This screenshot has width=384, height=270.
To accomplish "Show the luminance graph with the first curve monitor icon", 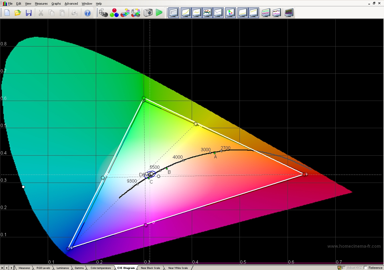I will click(x=186, y=13).
